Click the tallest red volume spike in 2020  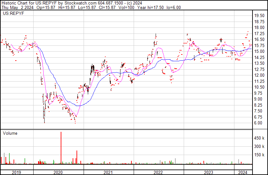click(61, 148)
